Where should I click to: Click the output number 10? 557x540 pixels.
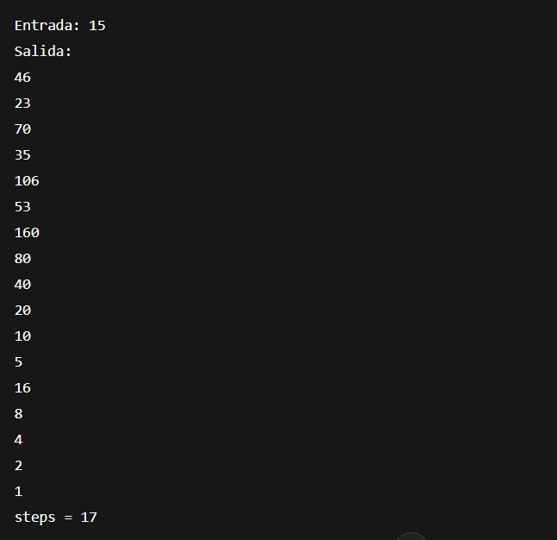(x=22, y=336)
